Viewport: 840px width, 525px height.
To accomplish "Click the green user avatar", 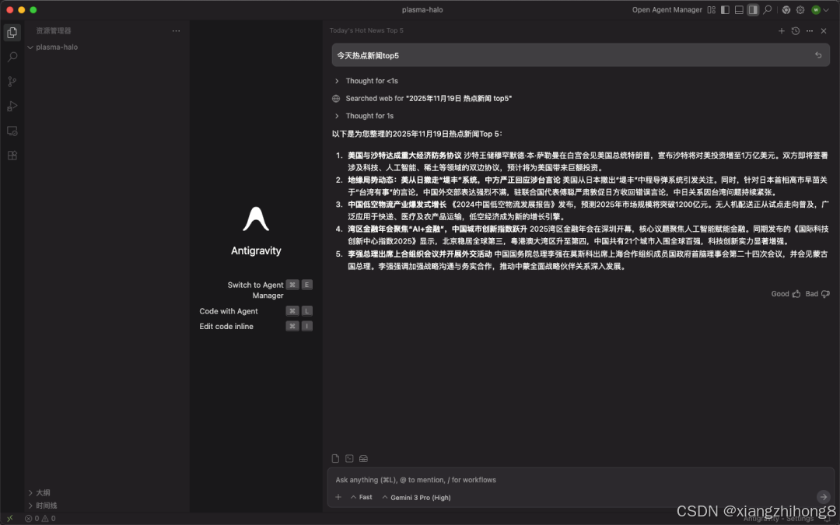I will [x=815, y=9].
